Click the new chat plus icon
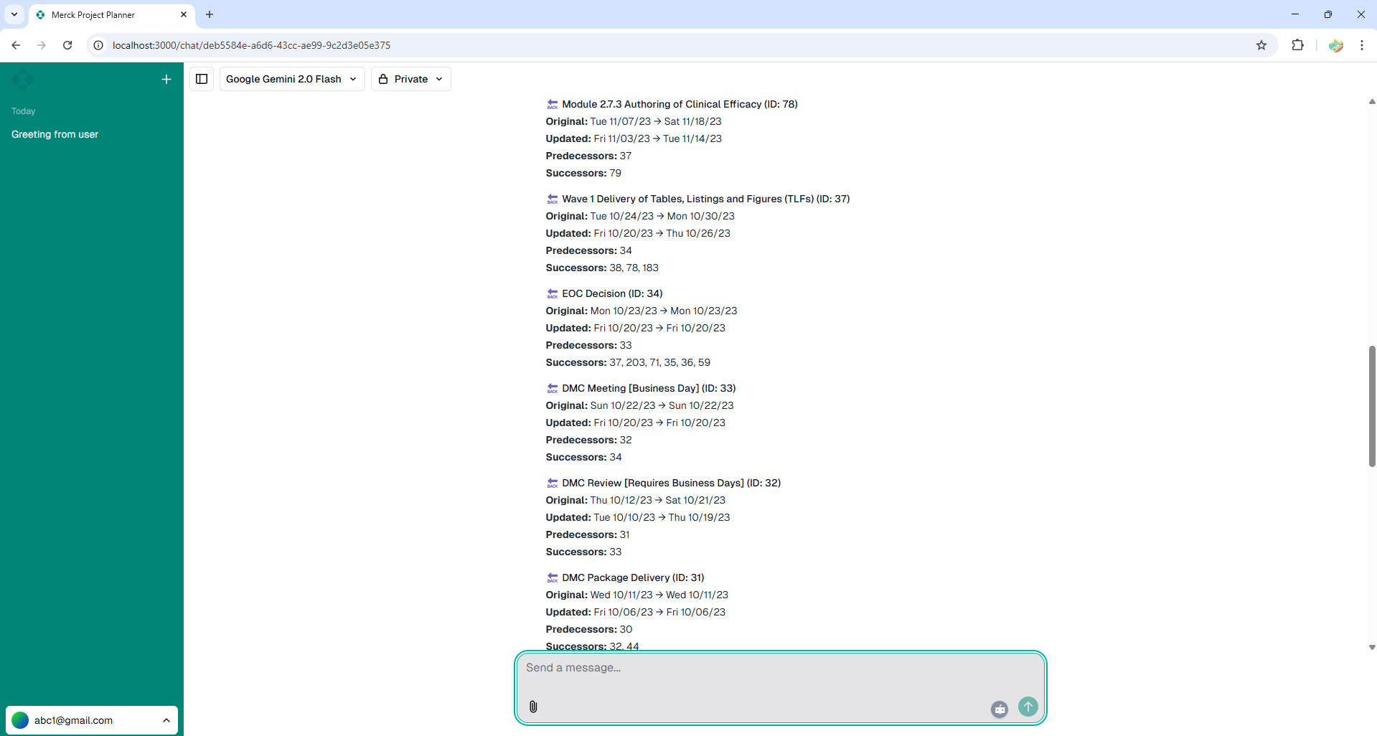The width and height of the screenshot is (1377, 736). tap(166, 80)
